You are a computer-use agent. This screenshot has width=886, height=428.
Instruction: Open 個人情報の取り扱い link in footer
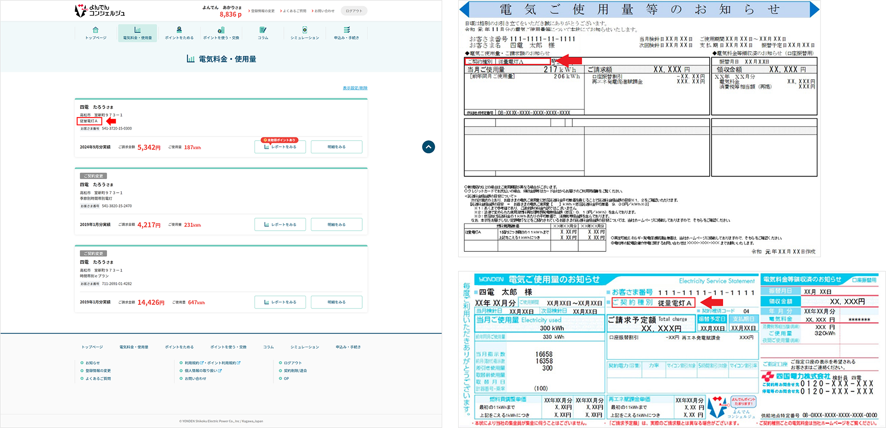[203, 371]
